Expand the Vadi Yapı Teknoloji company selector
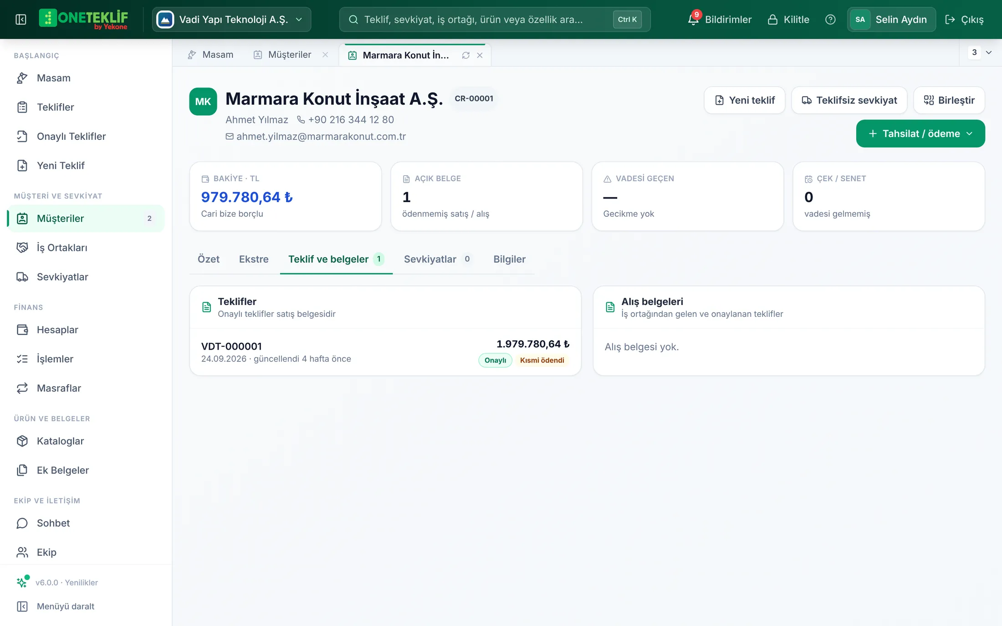This screenshot has width=1002, height=626. [231, 20]
